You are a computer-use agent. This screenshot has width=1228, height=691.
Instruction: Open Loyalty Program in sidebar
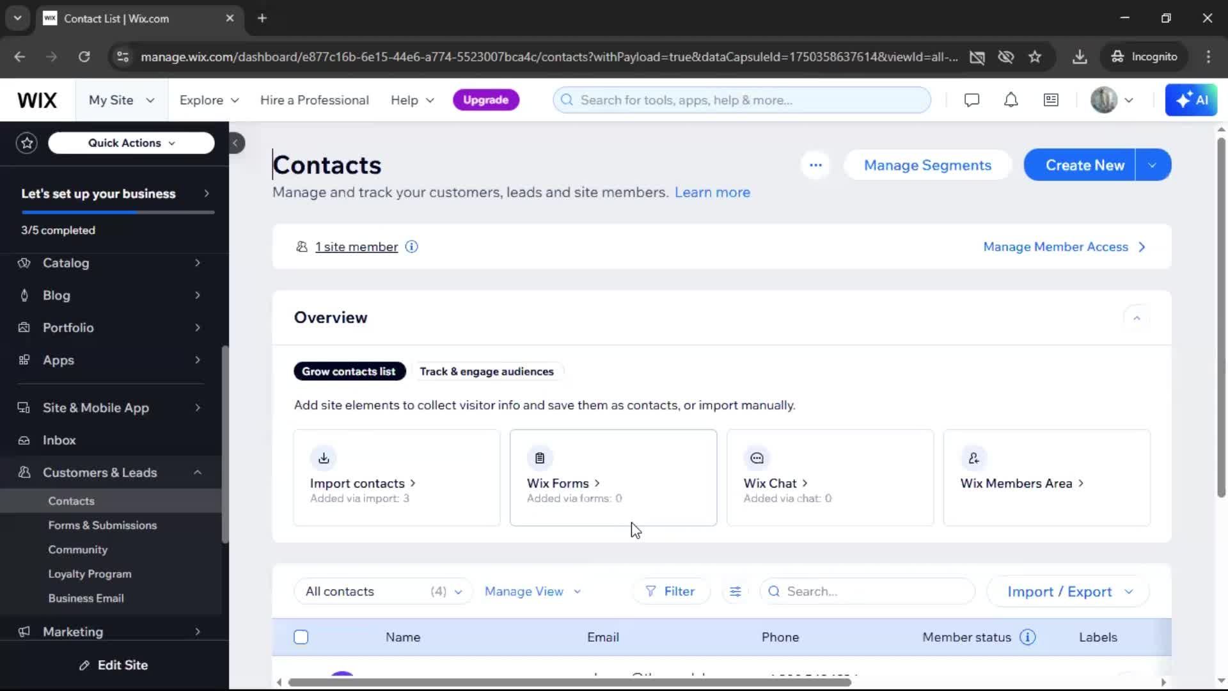90,574
